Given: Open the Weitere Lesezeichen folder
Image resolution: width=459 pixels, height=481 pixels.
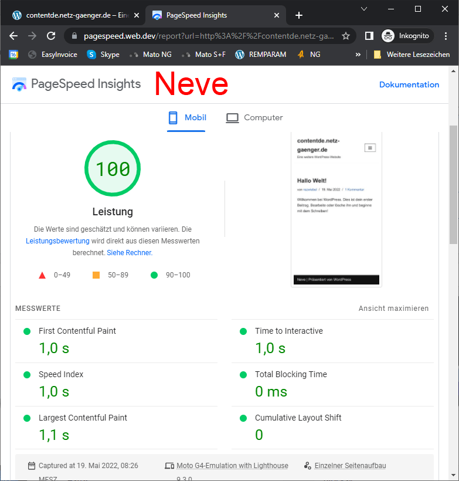Looking at the screenshot, I should point(412,55).
